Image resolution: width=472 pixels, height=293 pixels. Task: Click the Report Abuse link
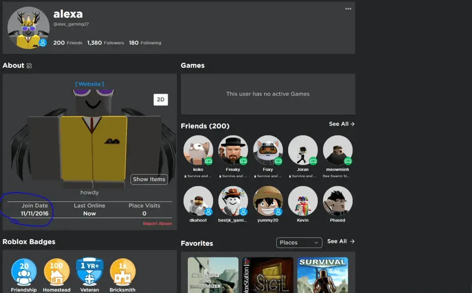point(157,224)
